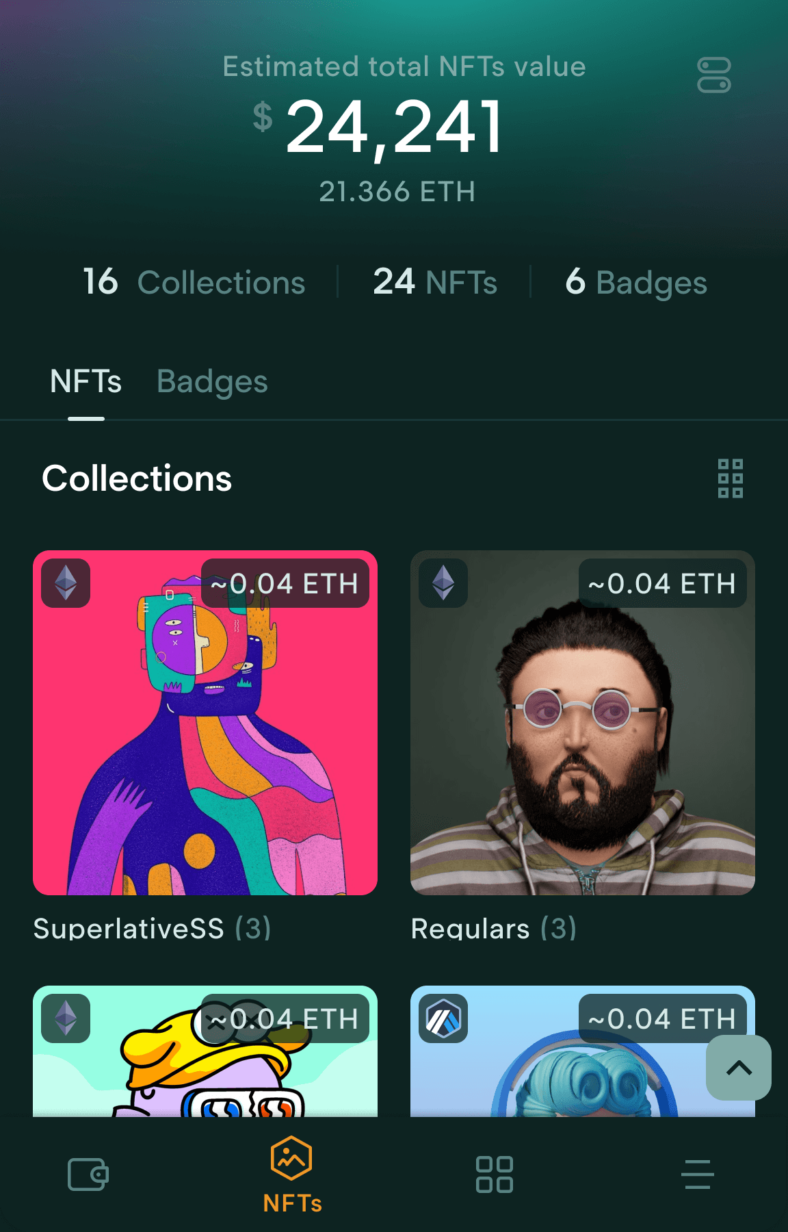Open the wallet icon in bottom navigation
The image size is (788, 1232).
[x=88, y=1175]
